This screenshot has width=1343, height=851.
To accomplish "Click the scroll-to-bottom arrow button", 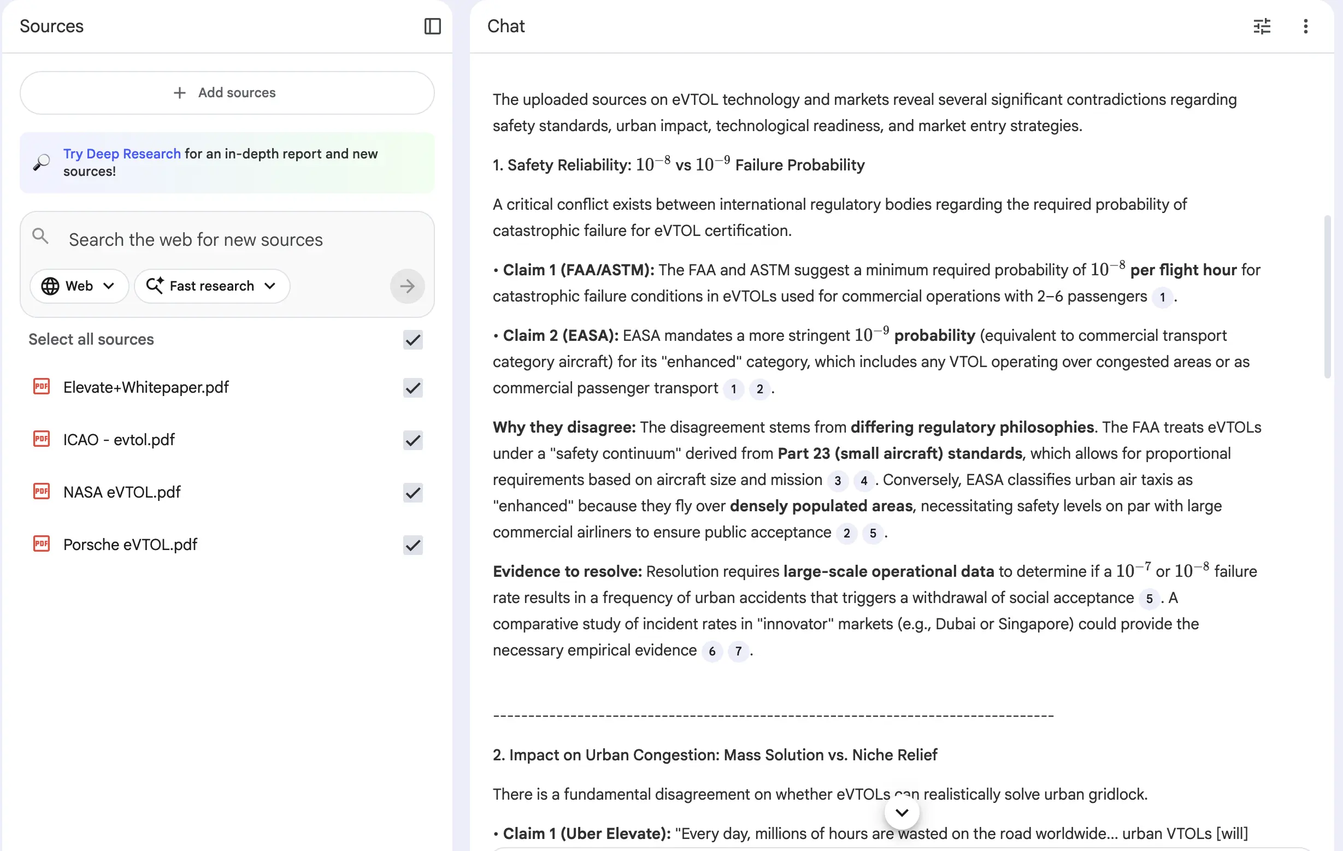I will click(902, 813).
